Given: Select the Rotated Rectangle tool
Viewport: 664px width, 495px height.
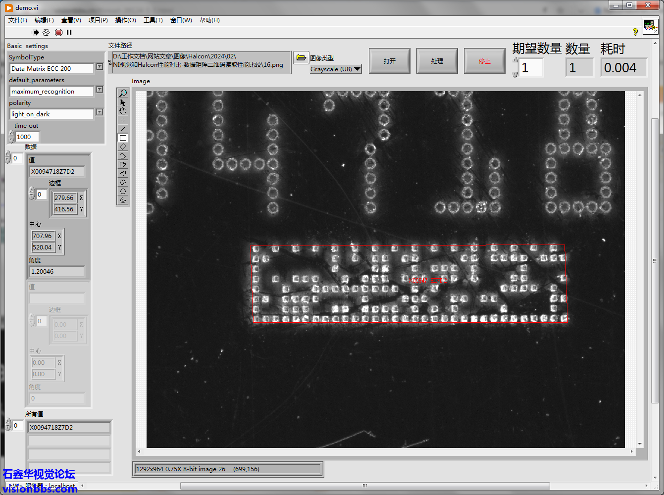Looking at the screenshot, I should 123,147.
